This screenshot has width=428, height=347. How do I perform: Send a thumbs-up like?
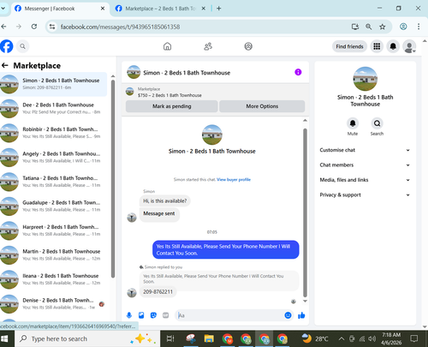point(301,315)
